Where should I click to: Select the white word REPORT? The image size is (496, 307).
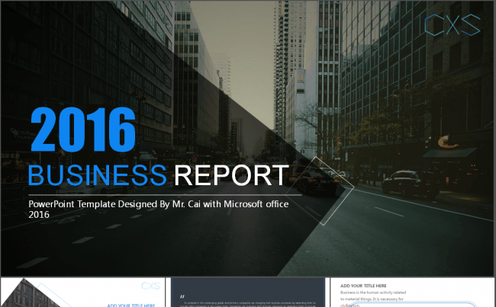click(231, 175)
